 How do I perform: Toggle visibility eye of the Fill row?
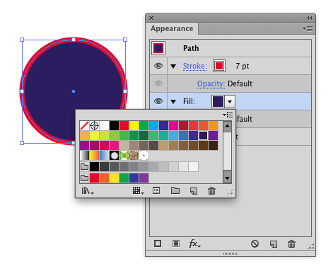[x=158, y=101]
